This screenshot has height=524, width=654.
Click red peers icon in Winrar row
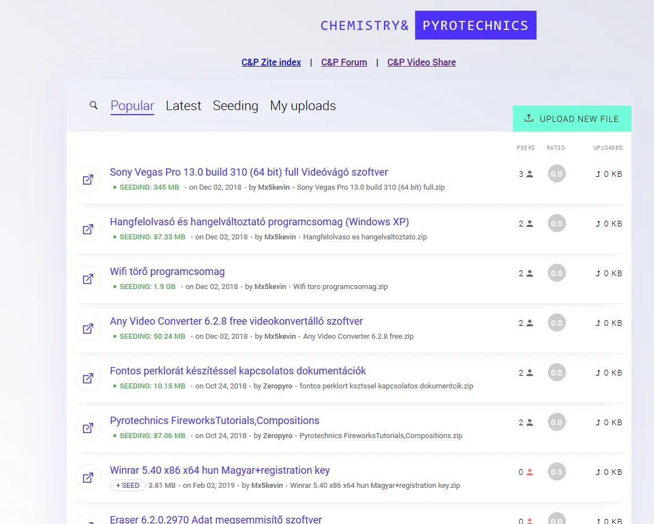[530, 472]
